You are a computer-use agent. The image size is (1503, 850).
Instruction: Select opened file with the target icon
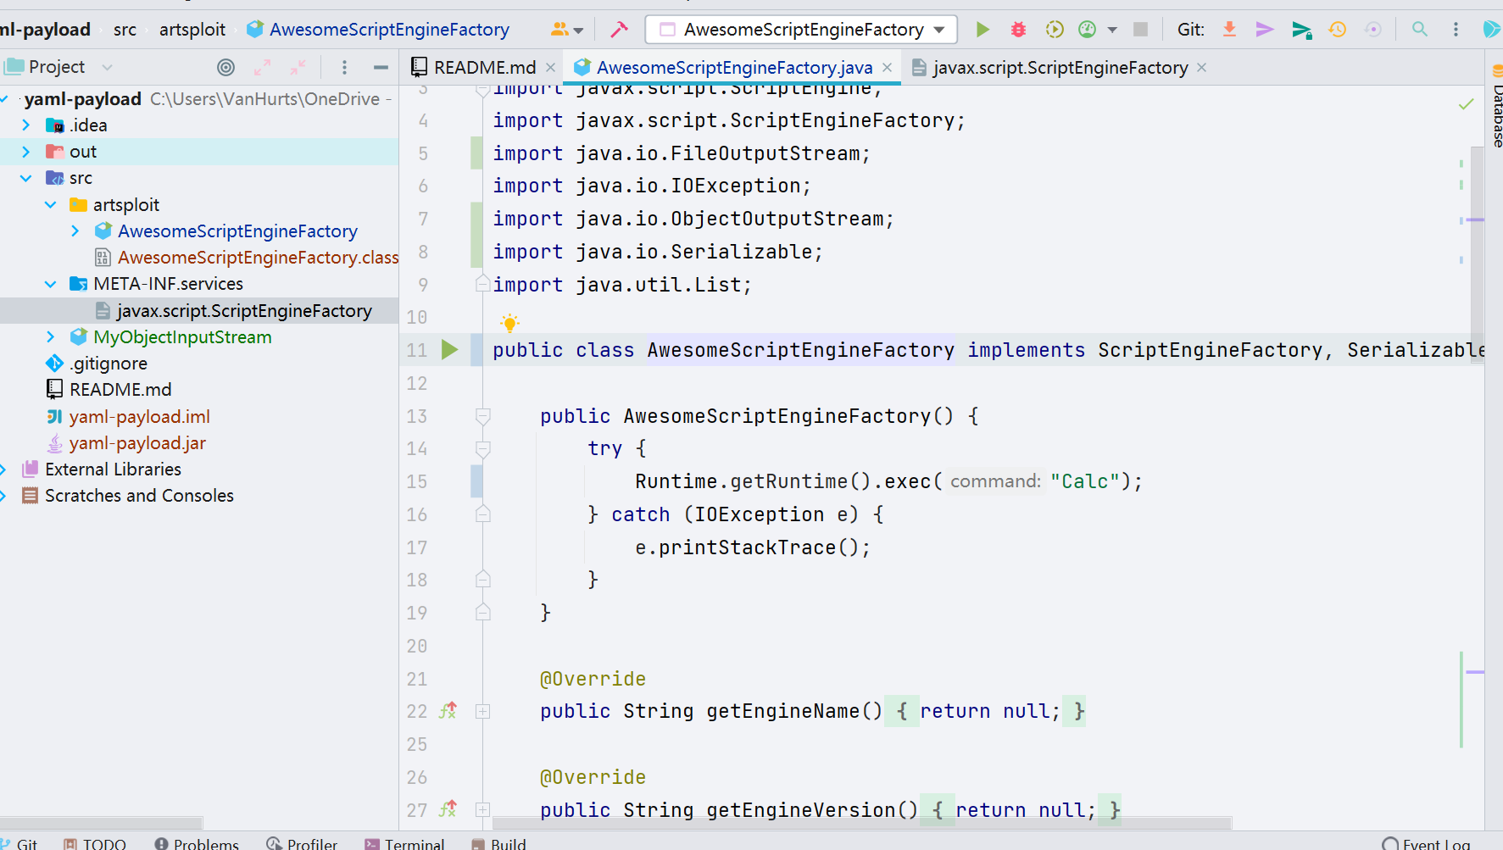tap(225, 66)
